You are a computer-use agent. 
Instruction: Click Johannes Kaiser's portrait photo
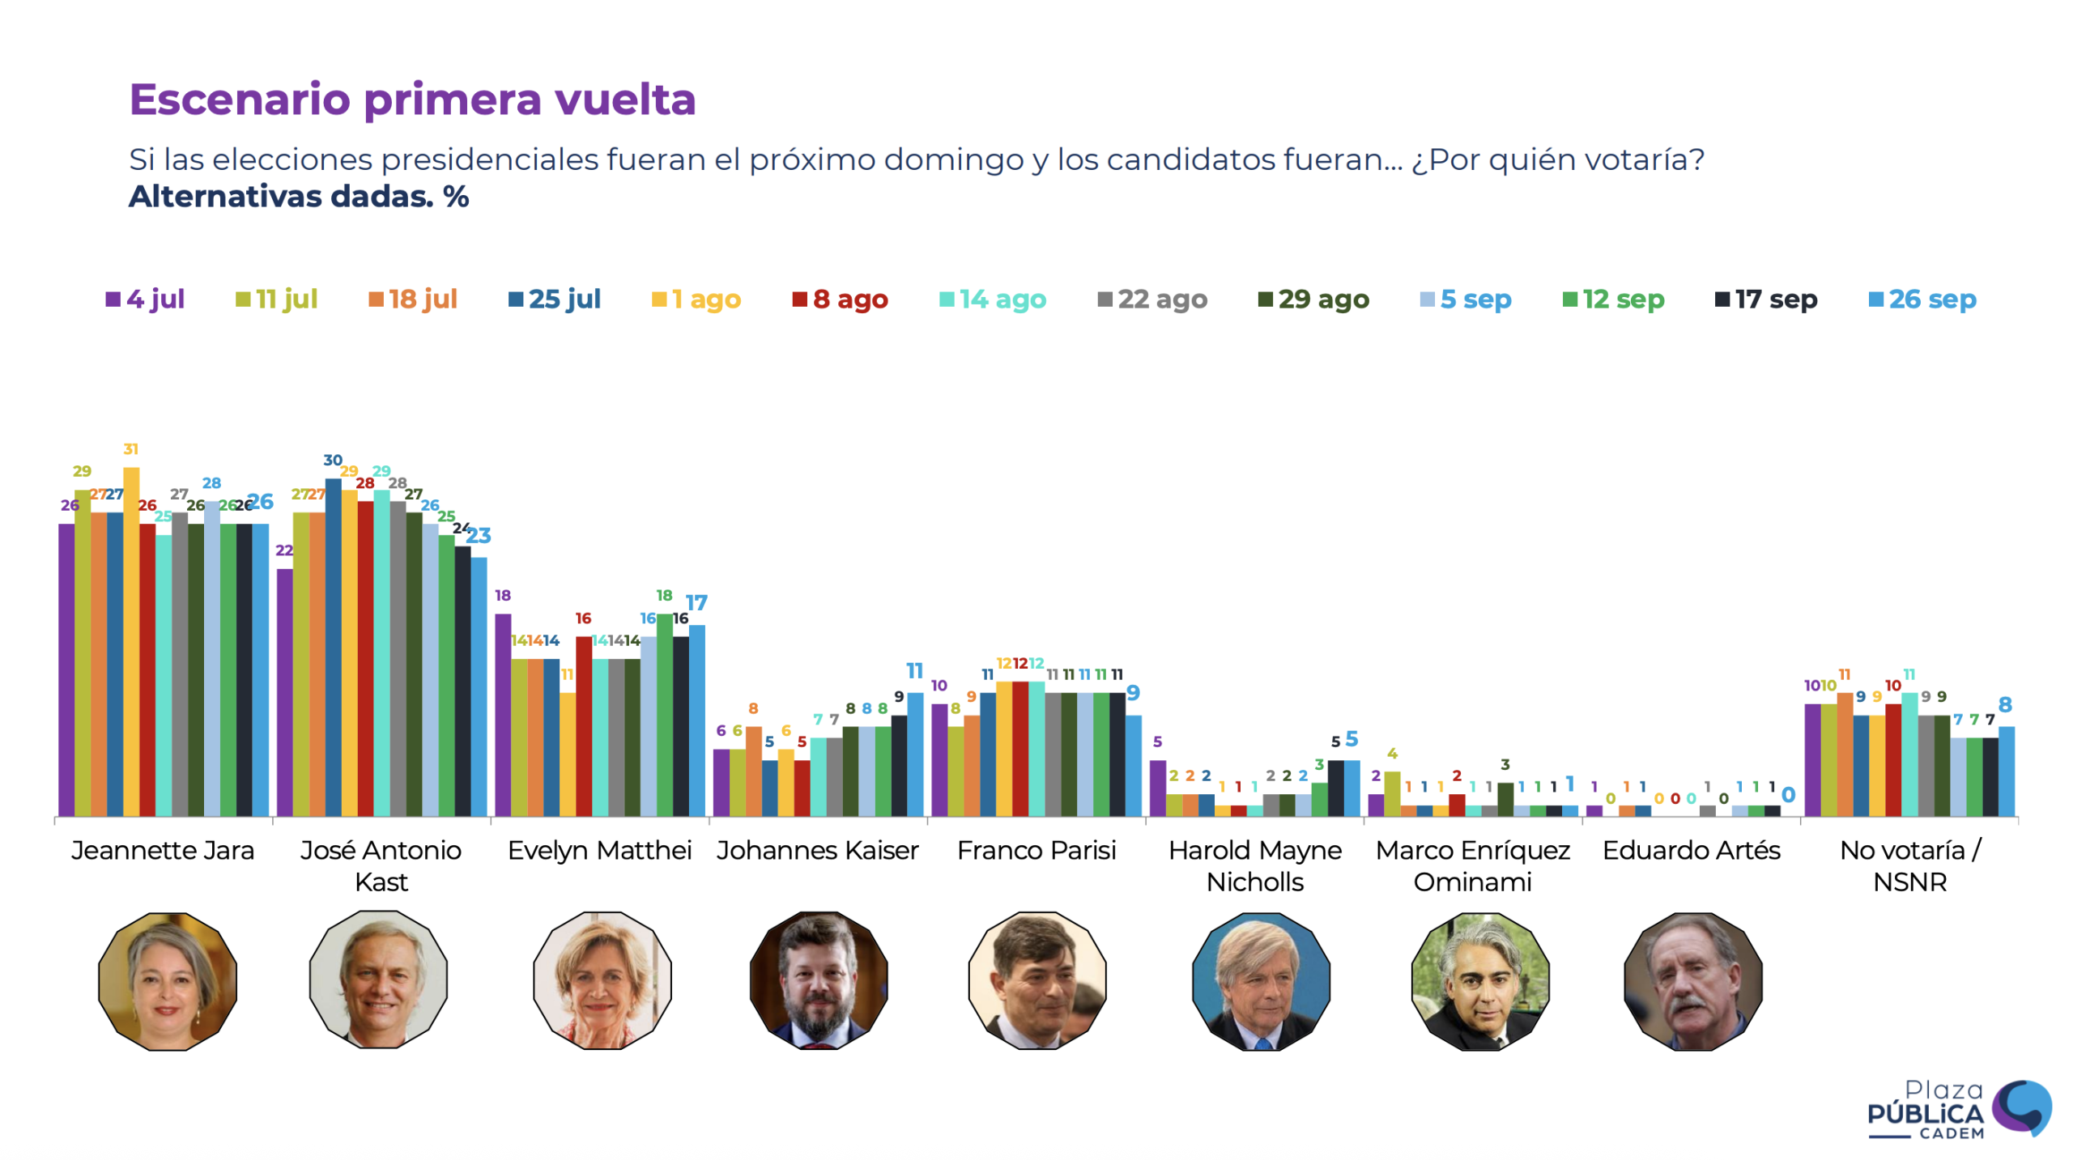818,979
